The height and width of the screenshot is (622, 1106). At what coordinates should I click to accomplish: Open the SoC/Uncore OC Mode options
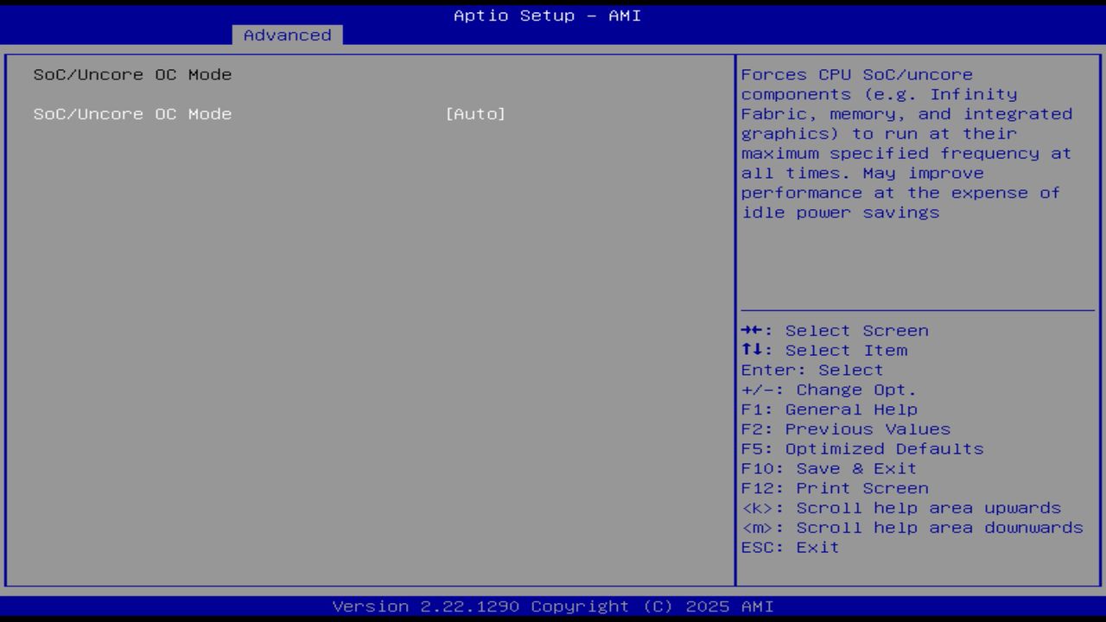[475, 113]
